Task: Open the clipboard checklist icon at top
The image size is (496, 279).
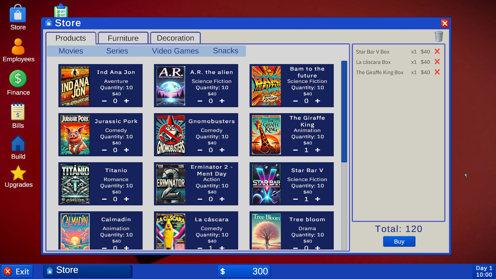Action: (61, 10)
